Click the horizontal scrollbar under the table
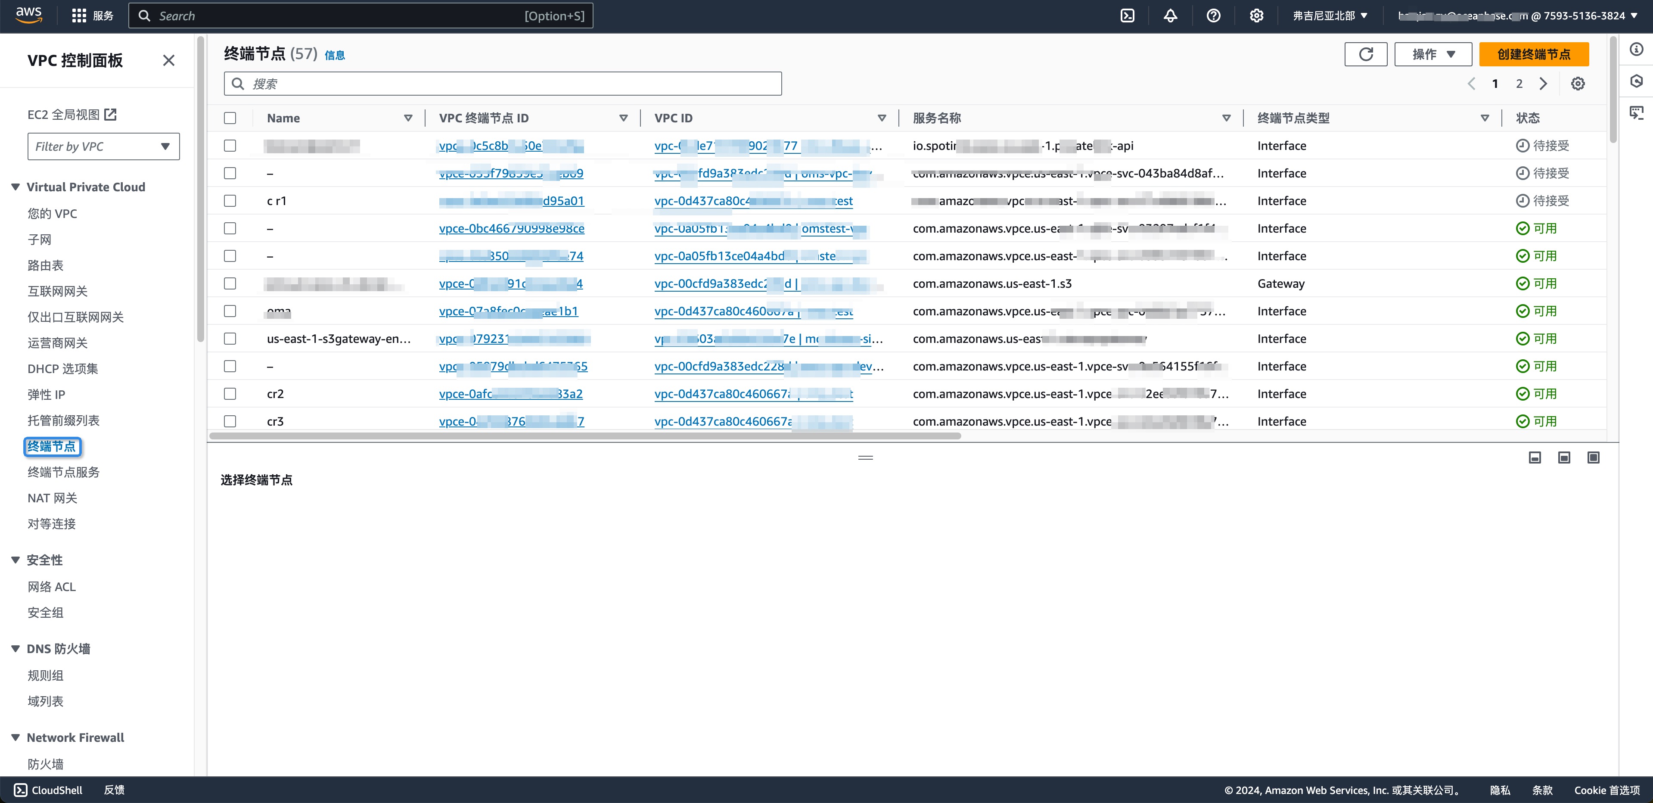Image resolution: width=1653 pixels, height=803 pixels. pos(584,436)
